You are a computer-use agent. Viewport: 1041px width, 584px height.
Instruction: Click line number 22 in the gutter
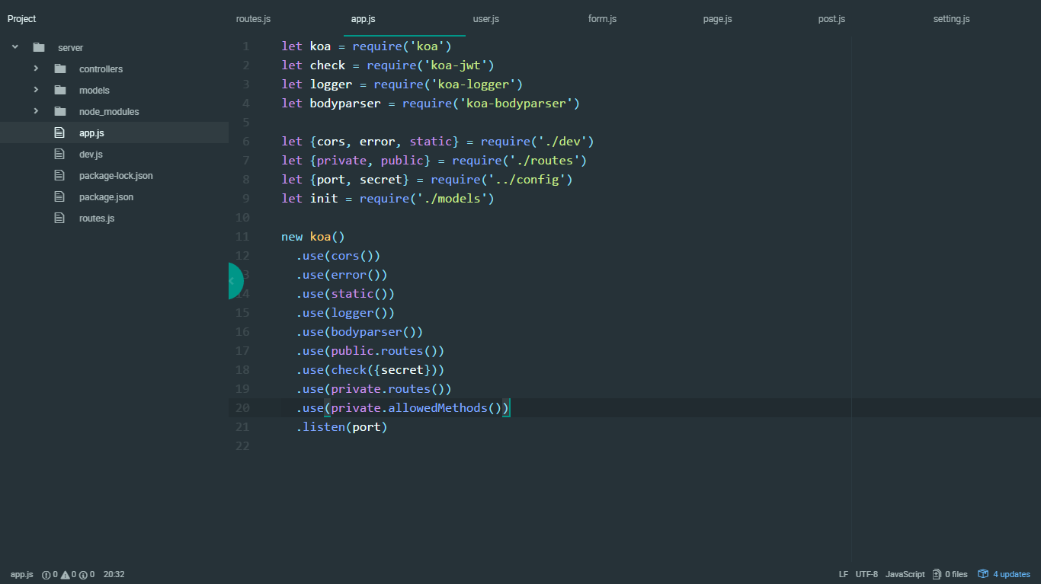click(x=242, y=446)
